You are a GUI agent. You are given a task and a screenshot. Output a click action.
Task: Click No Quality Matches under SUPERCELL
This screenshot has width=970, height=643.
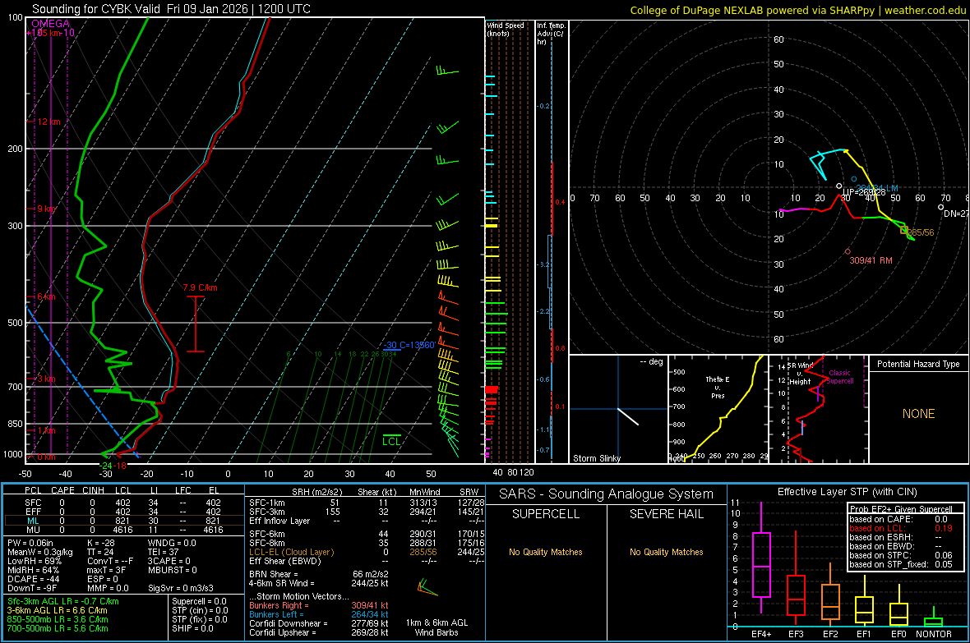(546, 552)
